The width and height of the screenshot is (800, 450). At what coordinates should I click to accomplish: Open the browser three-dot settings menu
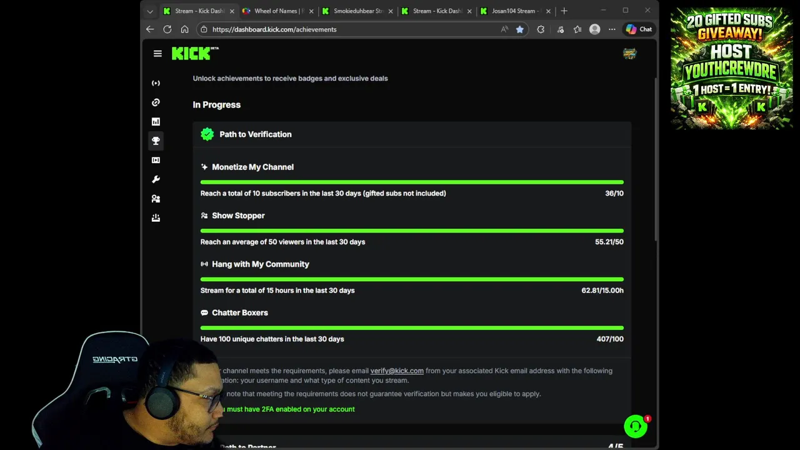click(x=612, y=29)
